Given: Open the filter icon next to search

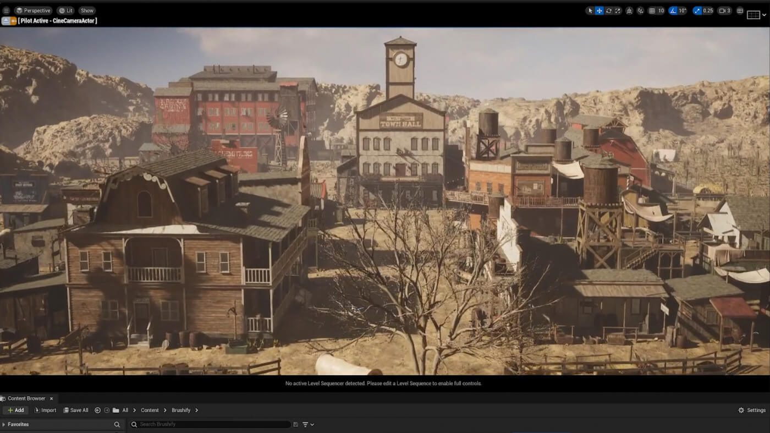Looking at the screenshot, I should pos(306,424).
